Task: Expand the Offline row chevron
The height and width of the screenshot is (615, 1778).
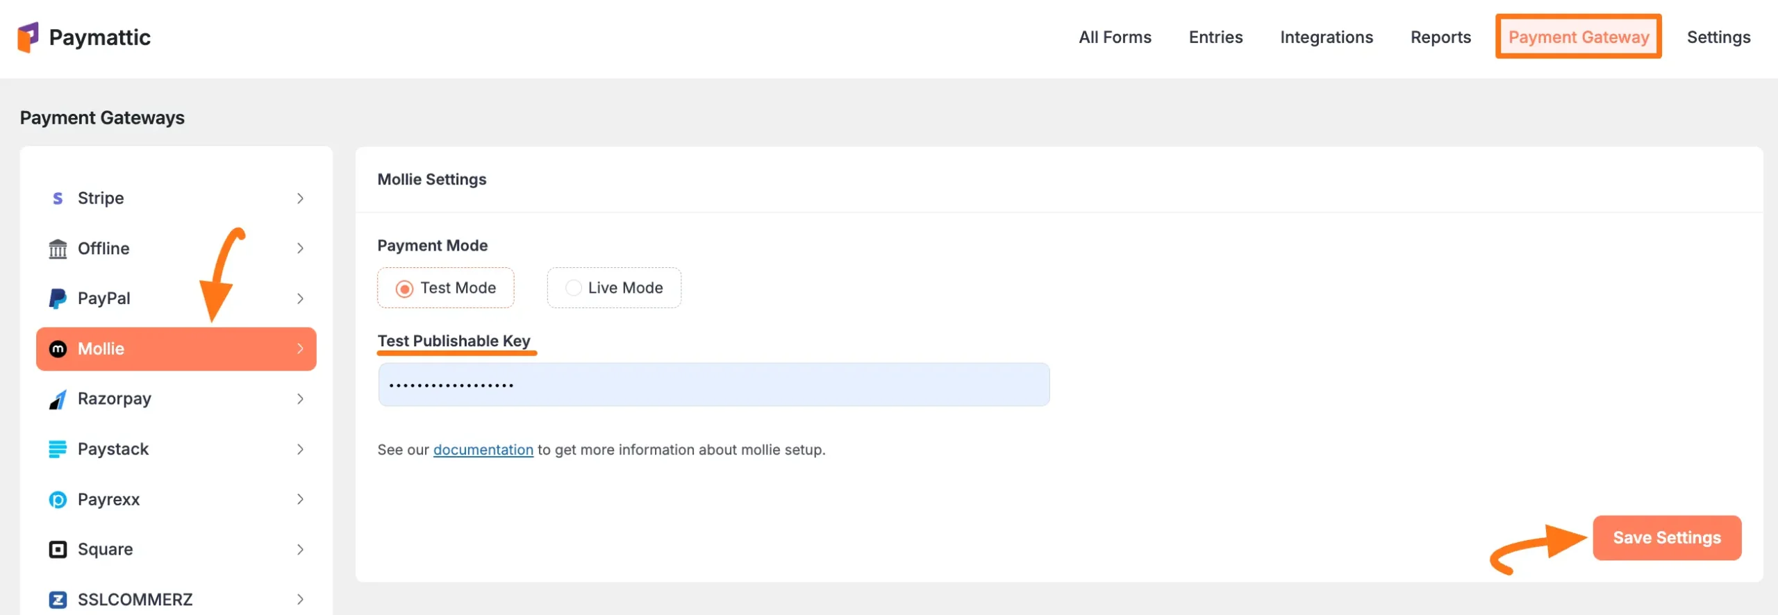Action: pyautogui.click(x=300, y=248)
